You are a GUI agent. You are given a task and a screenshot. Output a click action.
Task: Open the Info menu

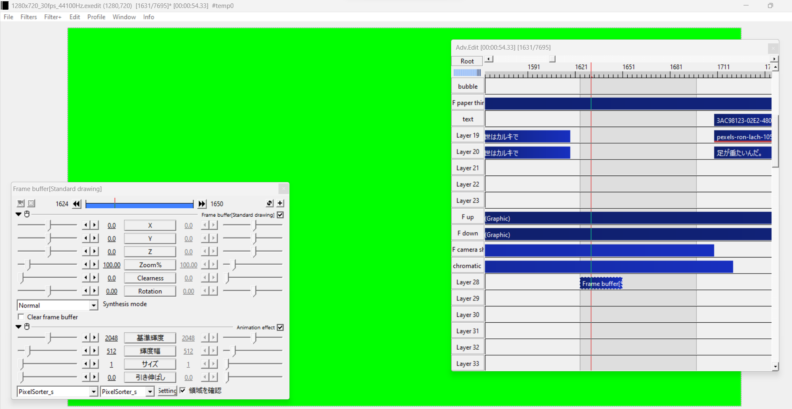148,17
